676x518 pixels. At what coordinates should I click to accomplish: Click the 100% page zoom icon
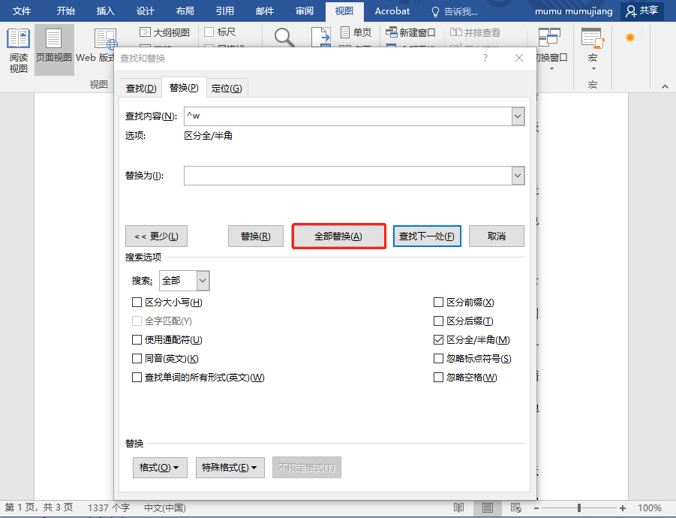(x=321, y=37)
